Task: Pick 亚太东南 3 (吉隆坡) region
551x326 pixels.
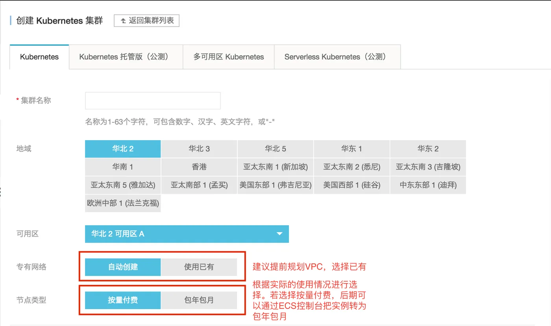Action: (x=428, y=167)
